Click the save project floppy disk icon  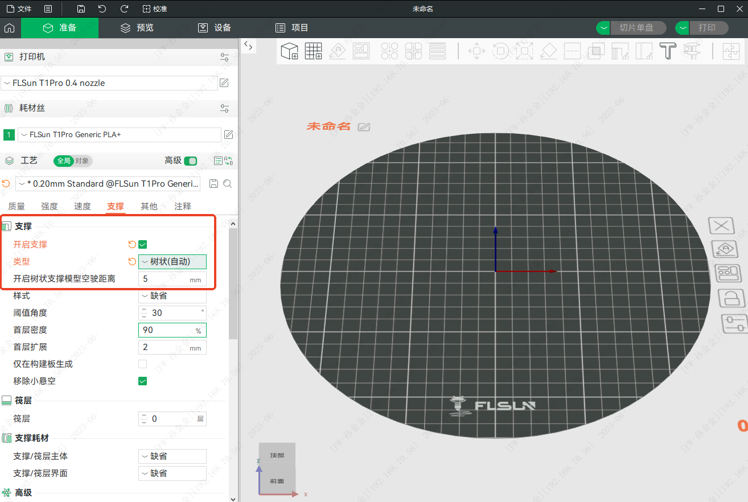click(x=81, y=9)
